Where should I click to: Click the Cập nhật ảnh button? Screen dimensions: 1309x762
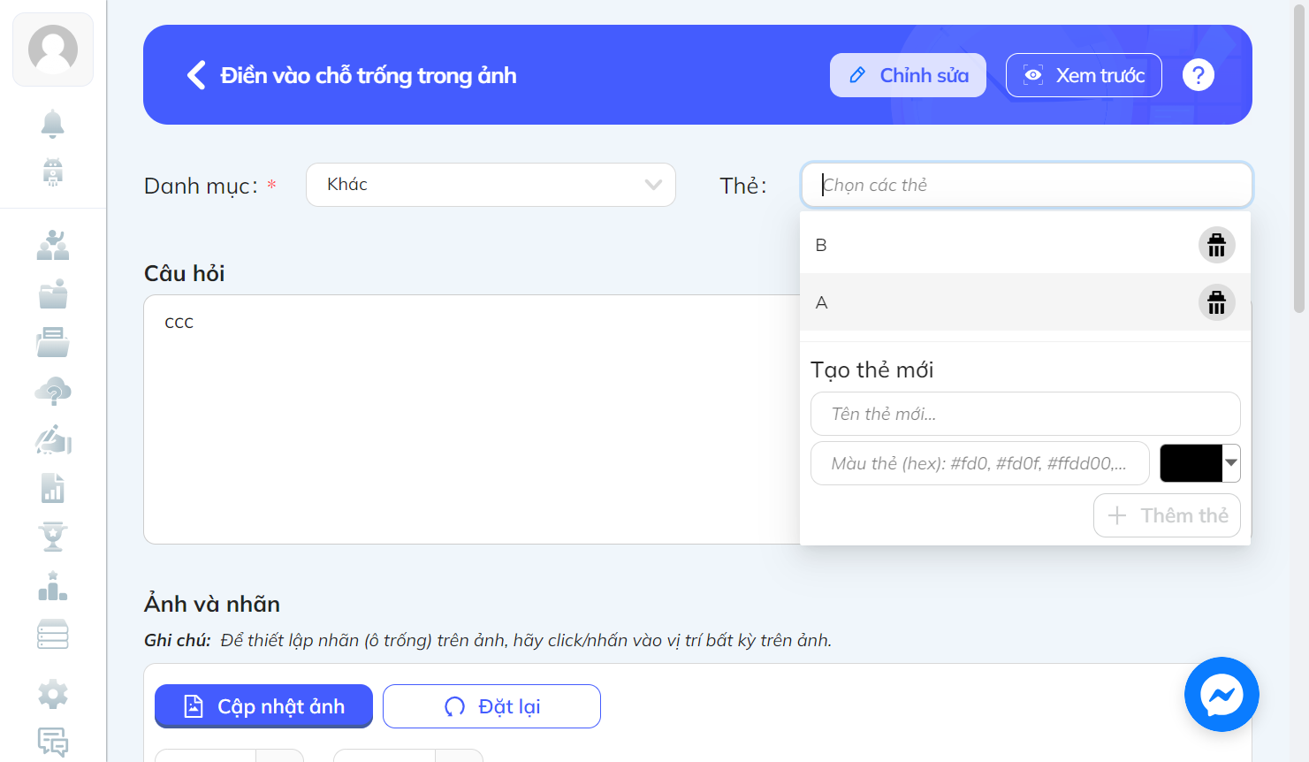(x=263, y=706)
